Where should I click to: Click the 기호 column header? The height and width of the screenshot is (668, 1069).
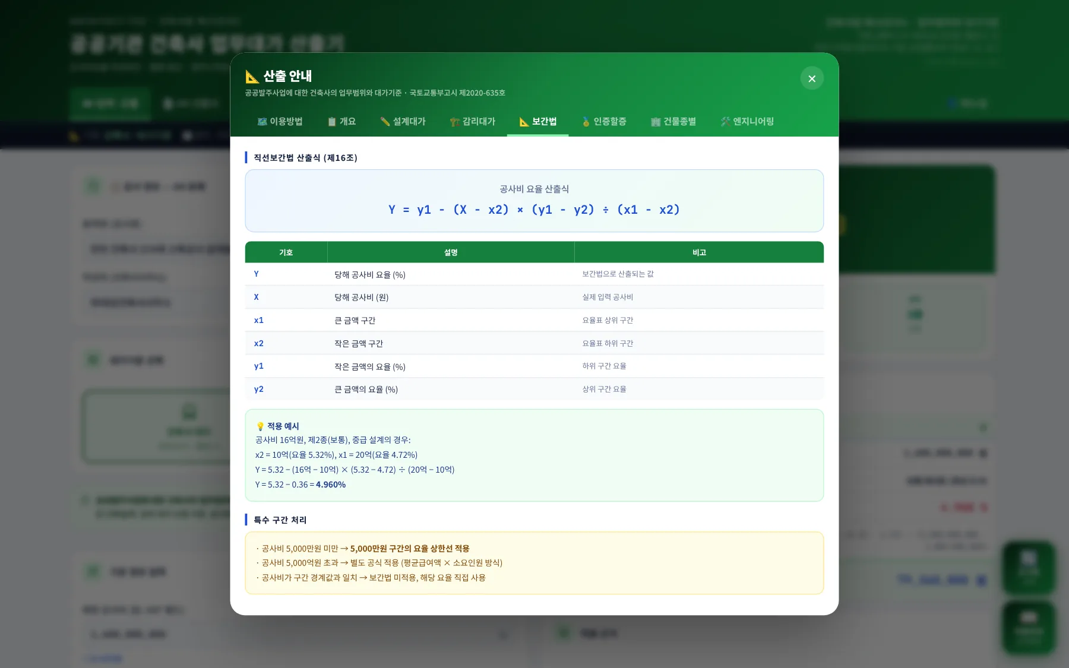click(286, 252)
